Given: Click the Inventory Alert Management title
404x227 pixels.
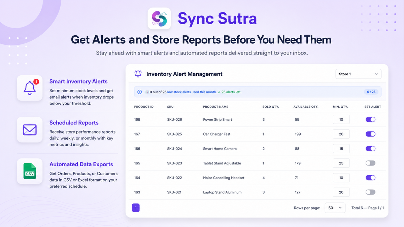Looking at the screenshot, I should (184, 74).
